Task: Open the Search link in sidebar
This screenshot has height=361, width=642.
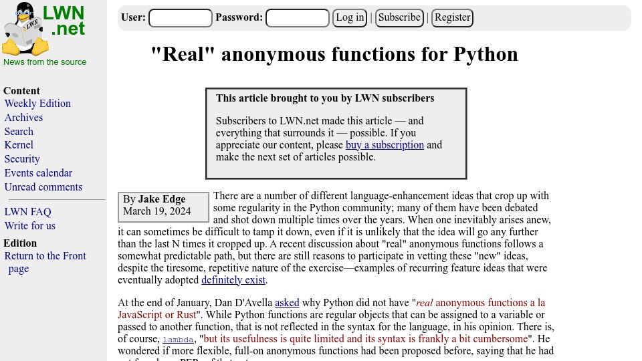Action: pos(19,132)
